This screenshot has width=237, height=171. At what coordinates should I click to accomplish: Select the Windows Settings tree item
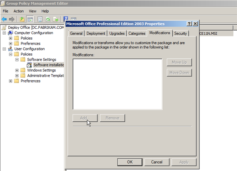point(41,70)
